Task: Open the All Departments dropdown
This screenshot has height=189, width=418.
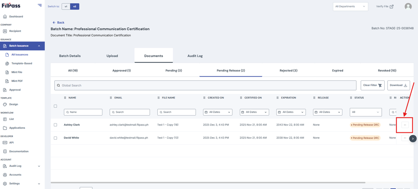Action: [x=350, y=6]
